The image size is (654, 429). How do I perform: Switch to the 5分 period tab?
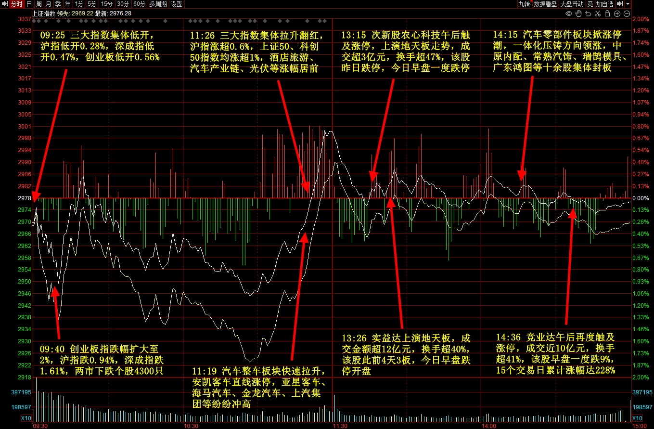[91, 4]
